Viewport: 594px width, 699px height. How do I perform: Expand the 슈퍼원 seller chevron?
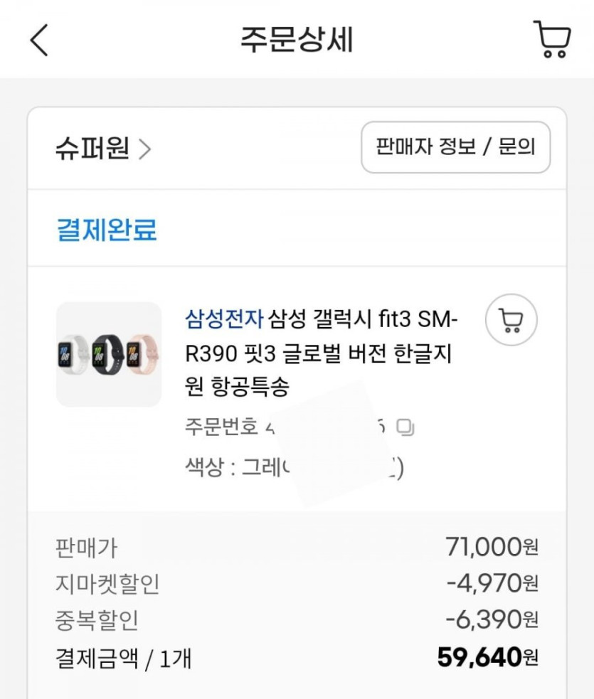click(x=145, y=149)
